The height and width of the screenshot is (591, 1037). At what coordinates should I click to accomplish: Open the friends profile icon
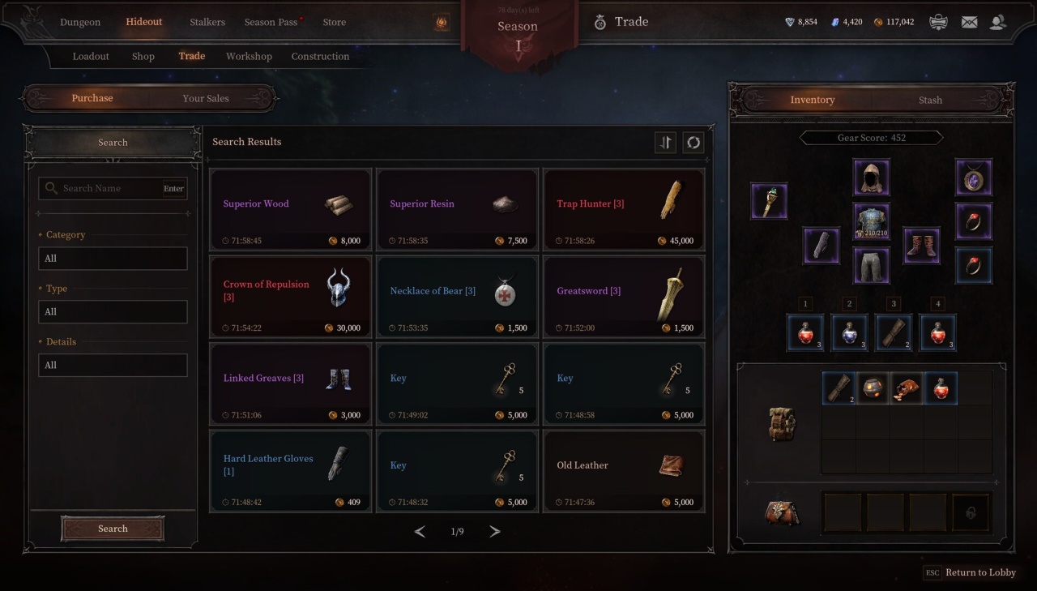[x=998, y=22]
